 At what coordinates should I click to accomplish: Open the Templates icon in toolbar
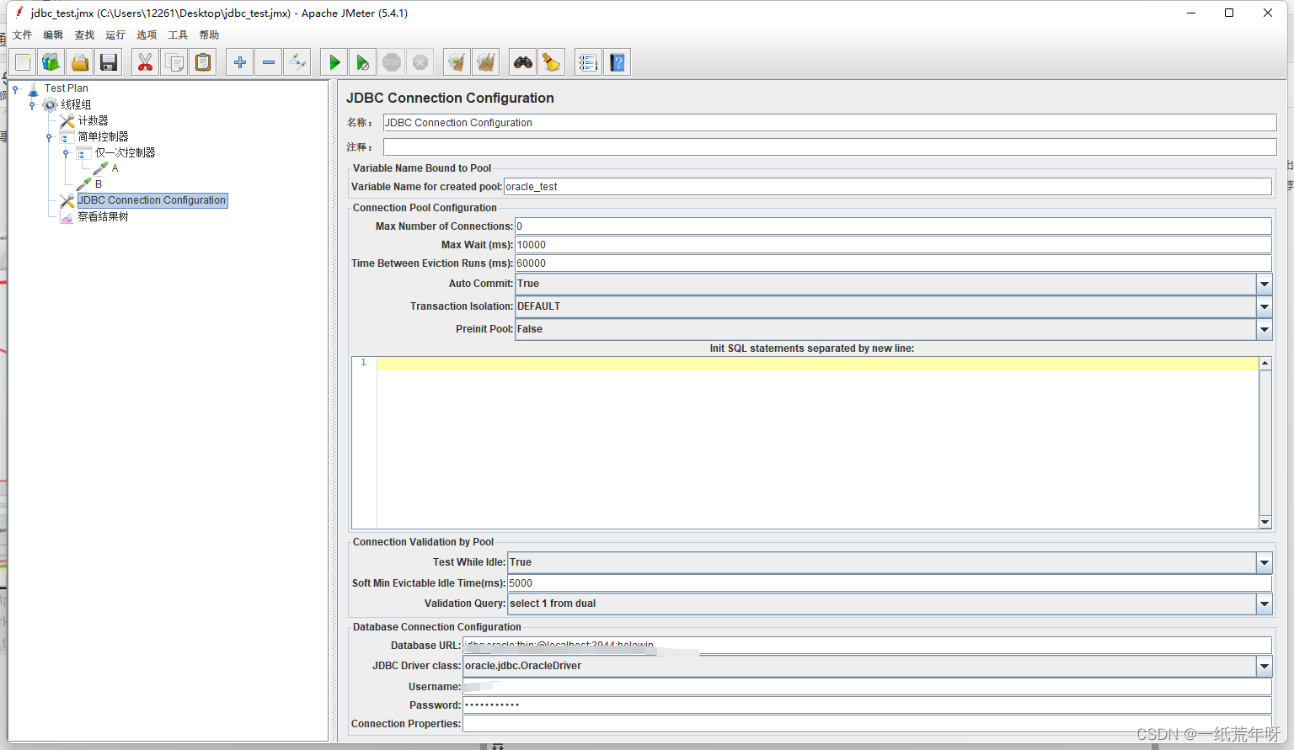tap(51, 62)
